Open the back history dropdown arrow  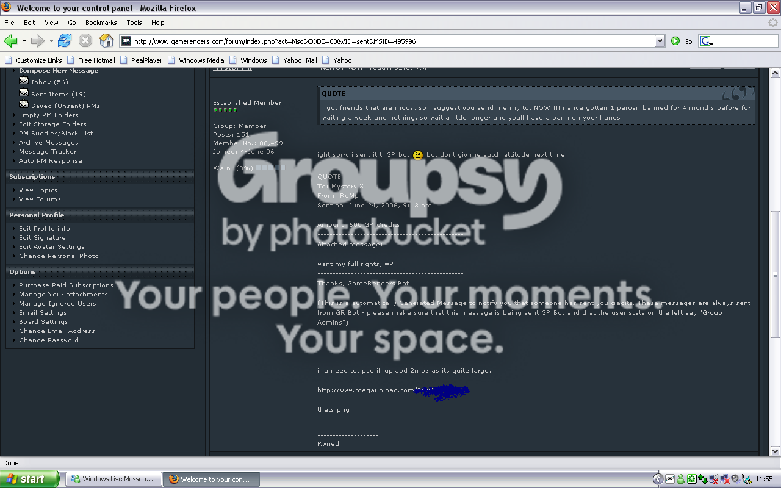coord(24,41)
